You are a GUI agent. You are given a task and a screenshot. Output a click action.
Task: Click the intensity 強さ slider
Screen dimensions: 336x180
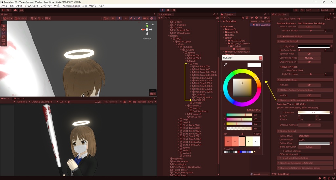[x=240, y=134]
